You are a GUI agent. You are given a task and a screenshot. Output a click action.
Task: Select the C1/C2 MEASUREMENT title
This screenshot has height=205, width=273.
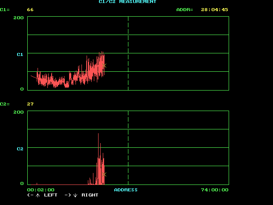(x=128, y=2)
